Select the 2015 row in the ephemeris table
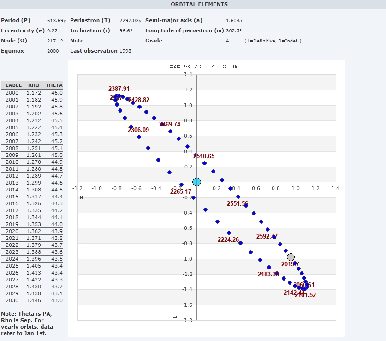386x341 pixels. pyautogui.click(x=32, y=197)
